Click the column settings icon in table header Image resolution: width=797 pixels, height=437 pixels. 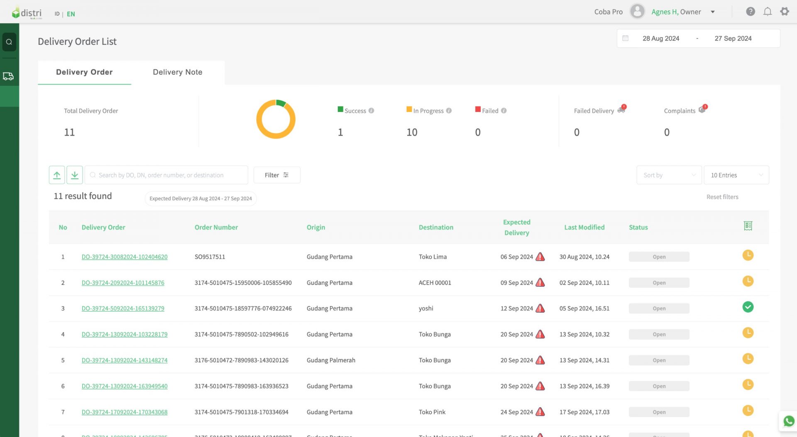(x=748, y=226)
